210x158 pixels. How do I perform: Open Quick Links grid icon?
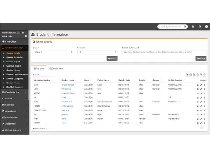click(x=26, y=36)
